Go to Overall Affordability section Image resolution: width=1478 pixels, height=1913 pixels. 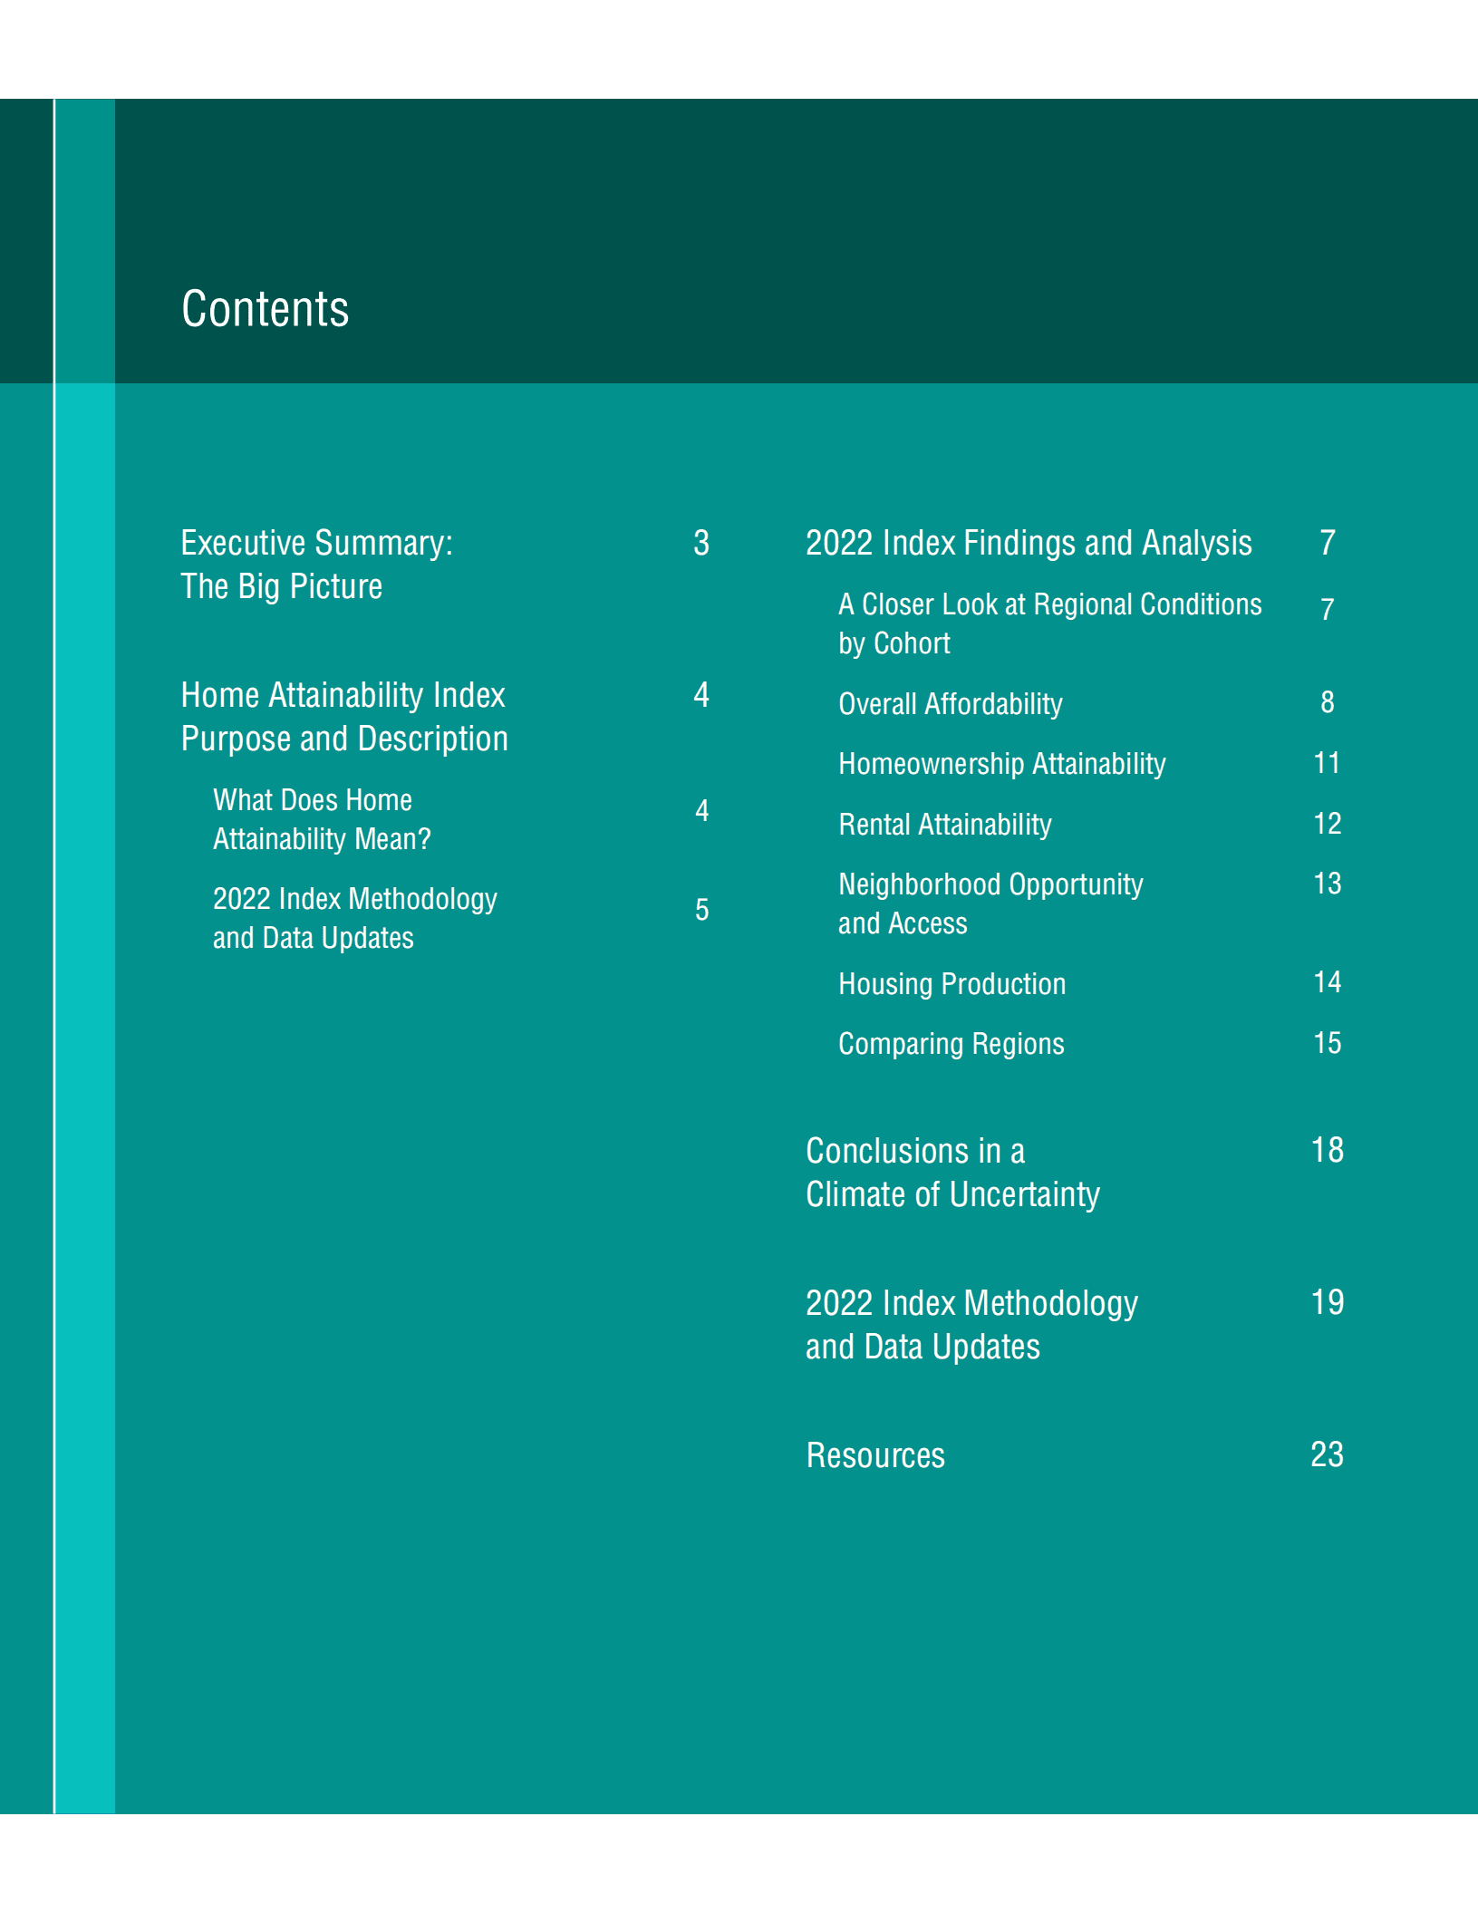coord(950,704)
